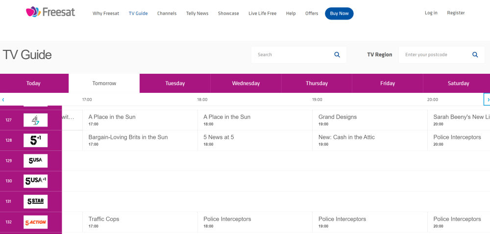Open TV Guide menu item

138,13
